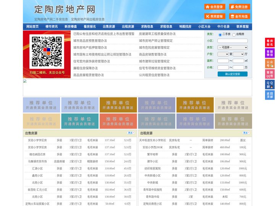The width and height of the screenshot is (275, 206).
Task: Open the 公共租赁住房管理办法 link
Action: point(154,75)
